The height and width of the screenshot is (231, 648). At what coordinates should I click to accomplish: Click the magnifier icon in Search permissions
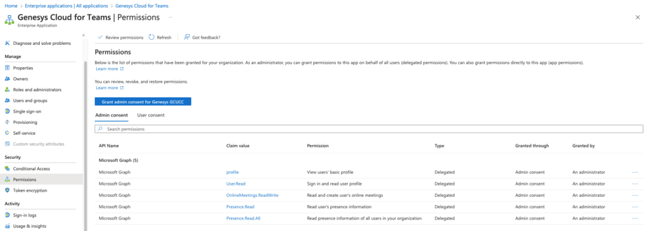[x=100, y=129]
